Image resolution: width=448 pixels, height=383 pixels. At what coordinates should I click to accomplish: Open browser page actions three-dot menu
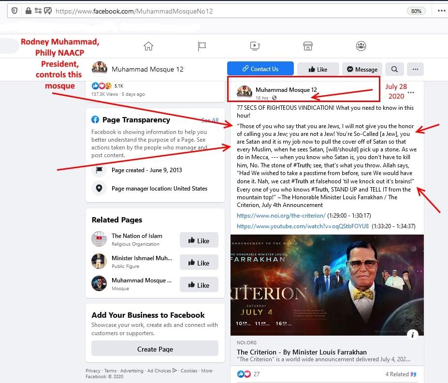click(442, 11)
